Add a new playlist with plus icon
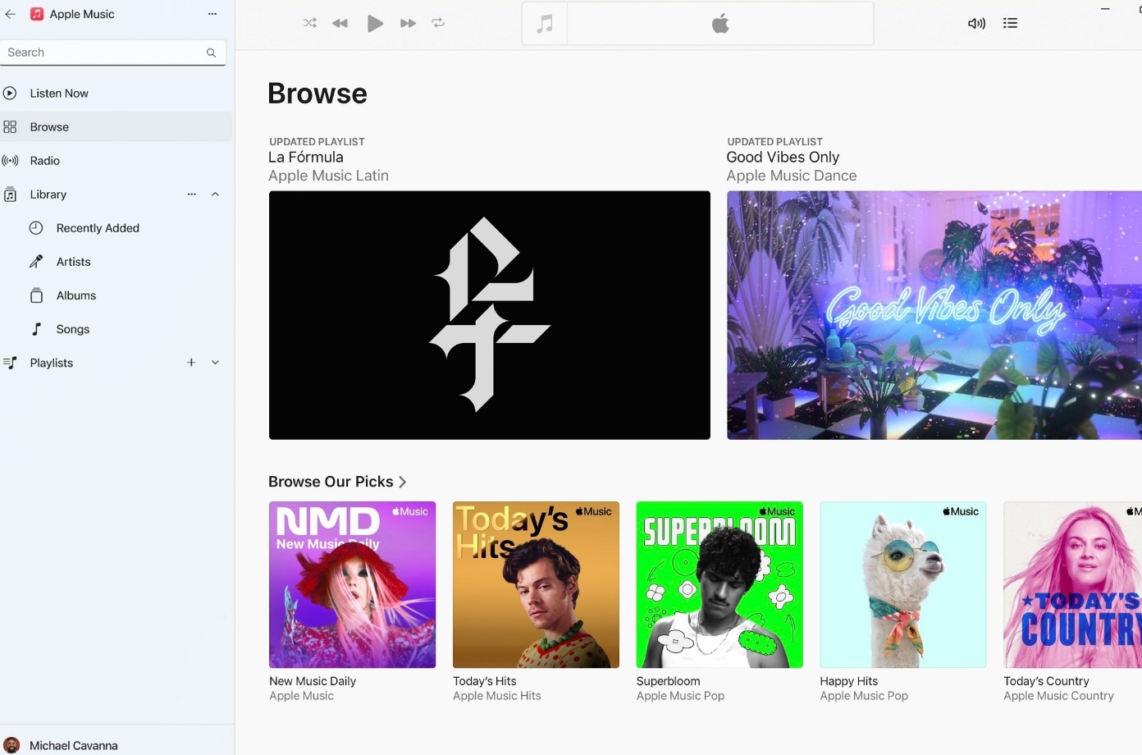 pyautogui.click(x=191, y=362)
